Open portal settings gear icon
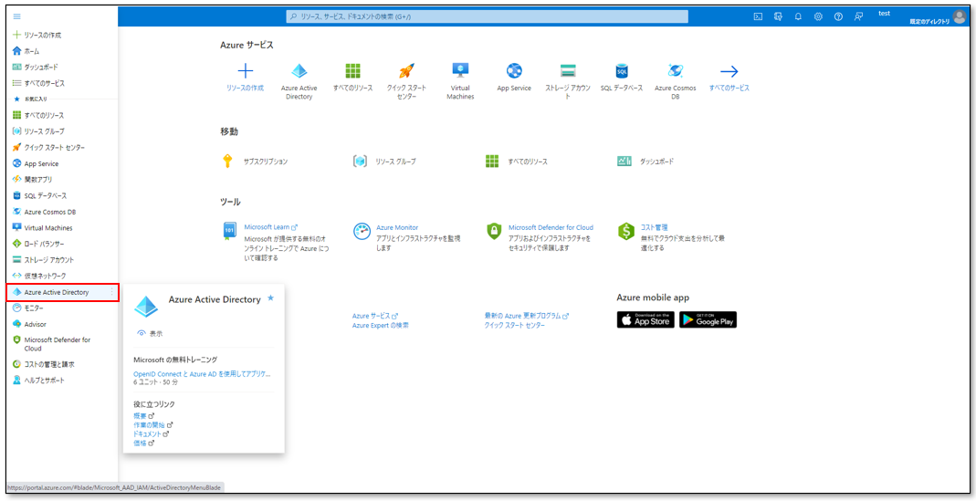Screen dimensions: 976x501 (818, 16)
